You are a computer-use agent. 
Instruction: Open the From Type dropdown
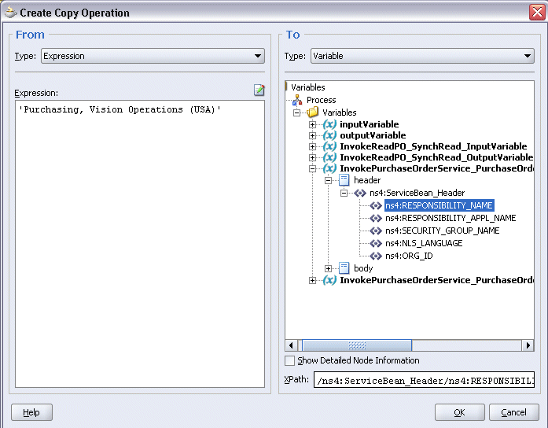coord(153,56)
